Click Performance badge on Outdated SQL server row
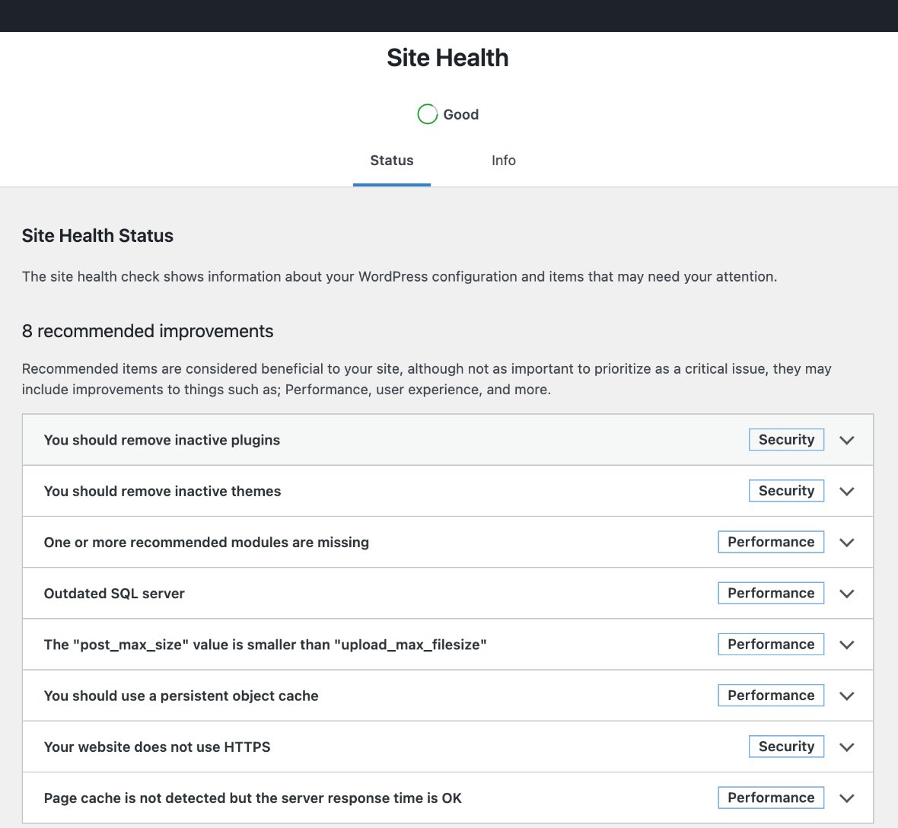This screenshot has width=898, height=828. point(771,594)
